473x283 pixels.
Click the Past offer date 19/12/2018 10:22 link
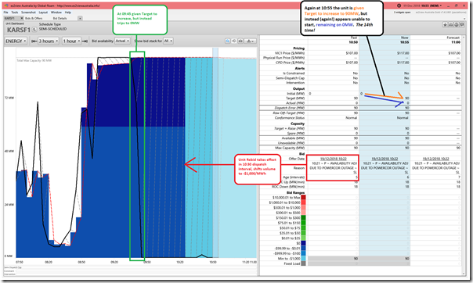click(x=334, y=159)
